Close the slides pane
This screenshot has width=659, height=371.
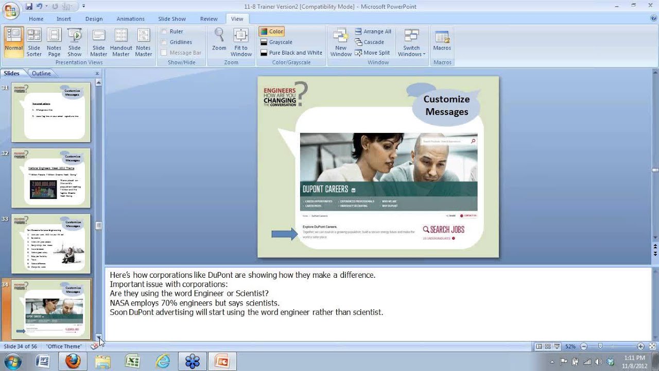[97, 73]
